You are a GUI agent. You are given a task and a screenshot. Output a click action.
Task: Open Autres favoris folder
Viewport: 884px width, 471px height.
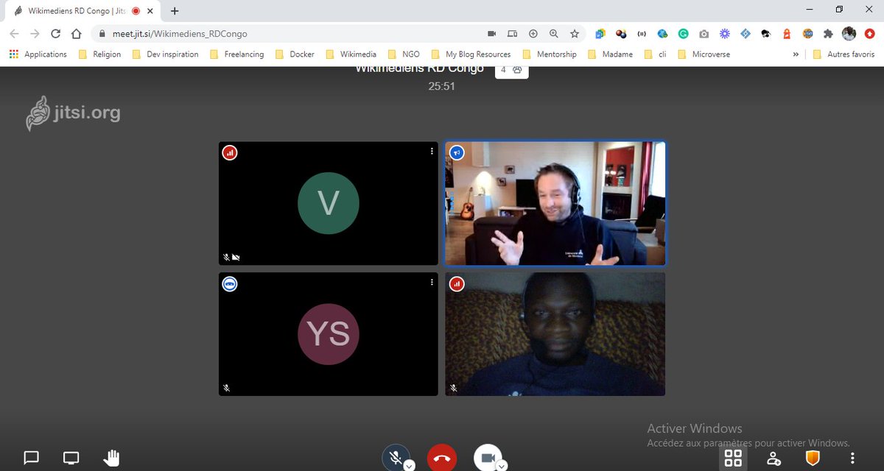[844, 54]
